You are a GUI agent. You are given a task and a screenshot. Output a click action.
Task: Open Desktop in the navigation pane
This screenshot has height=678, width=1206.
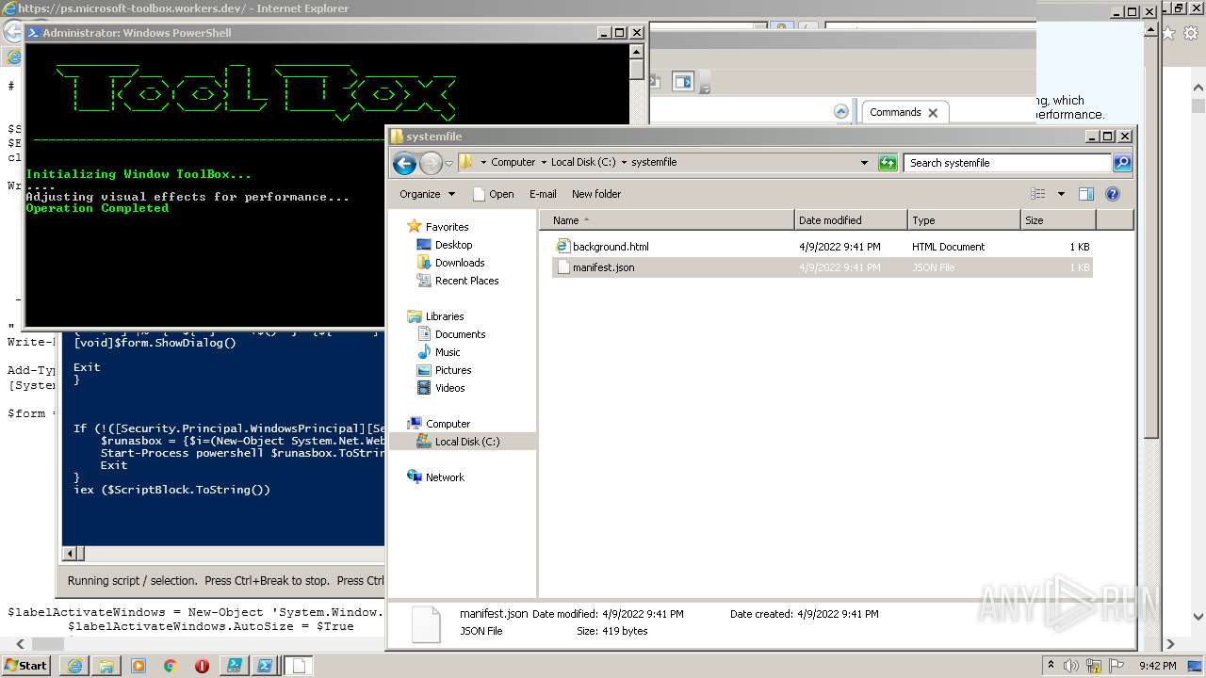[453, 245]
